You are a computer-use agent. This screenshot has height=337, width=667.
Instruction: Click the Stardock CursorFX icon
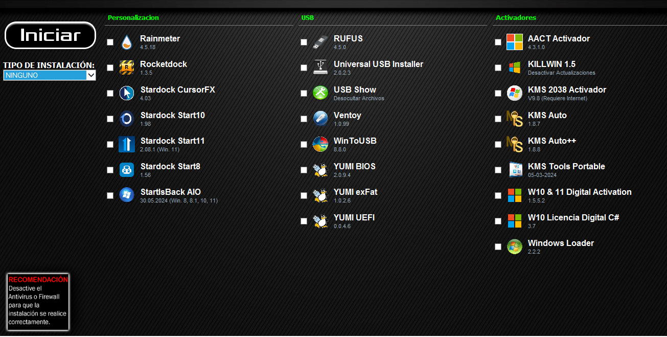[x=126, y=93]
